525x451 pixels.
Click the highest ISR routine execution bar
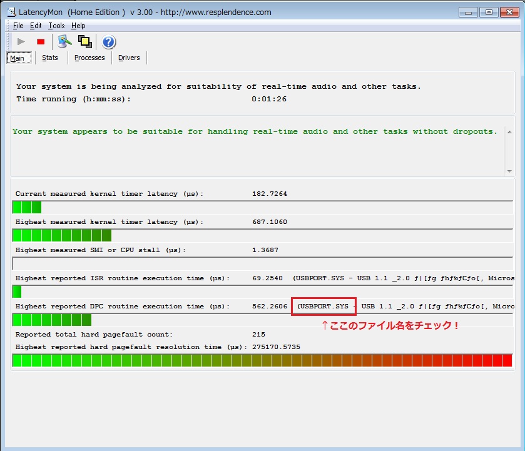point(263,291)
